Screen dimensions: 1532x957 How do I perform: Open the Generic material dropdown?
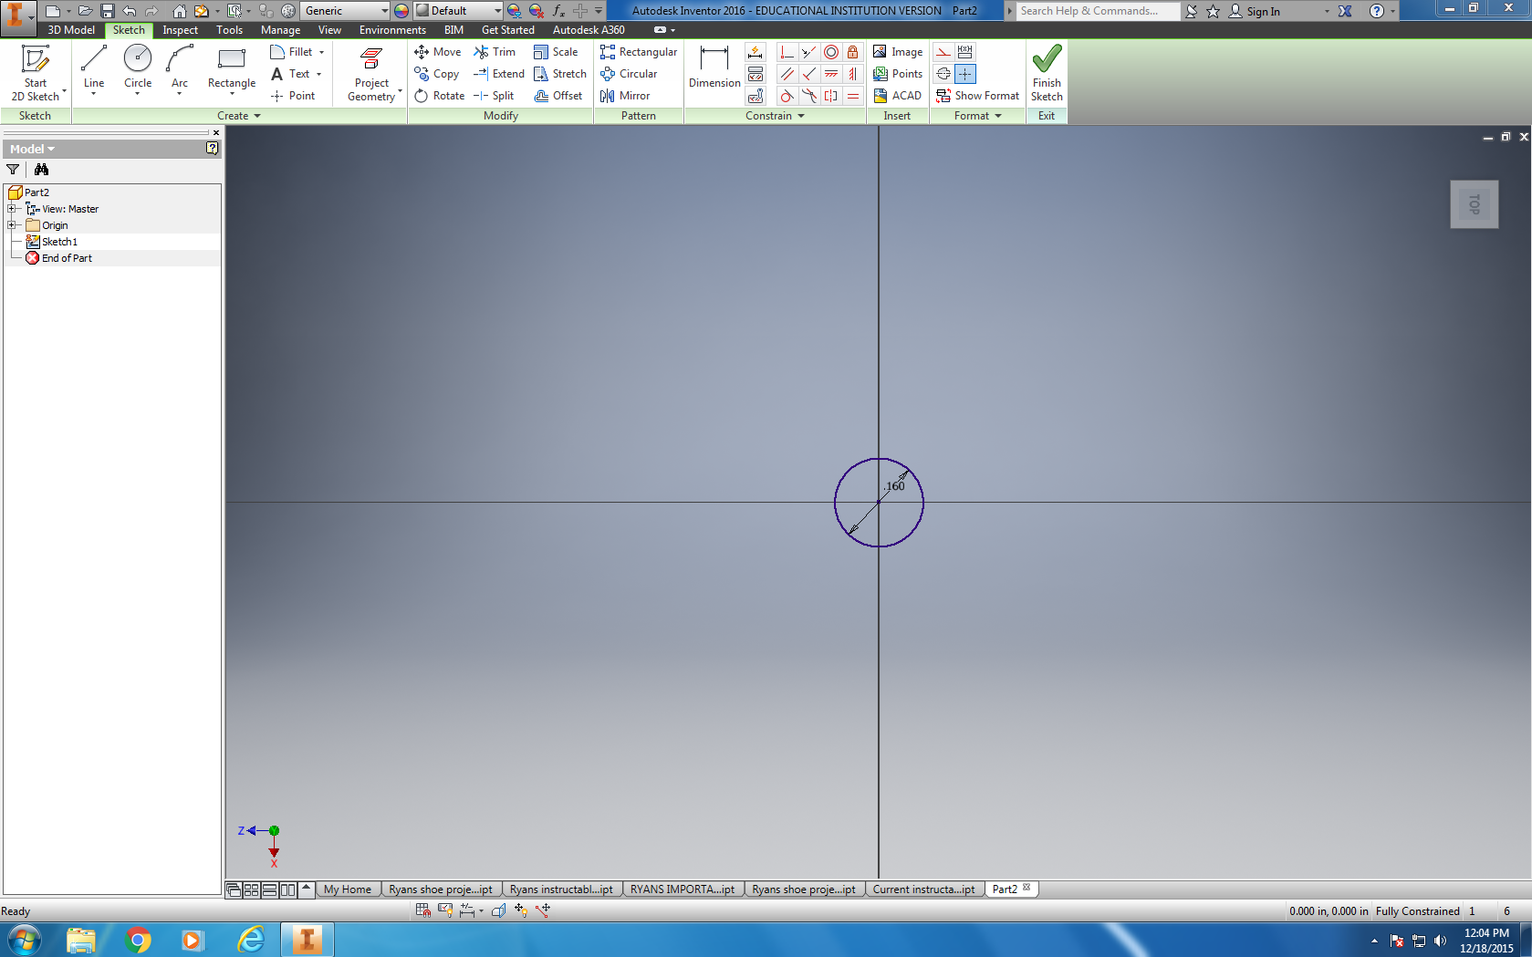[x=346, y=11]
